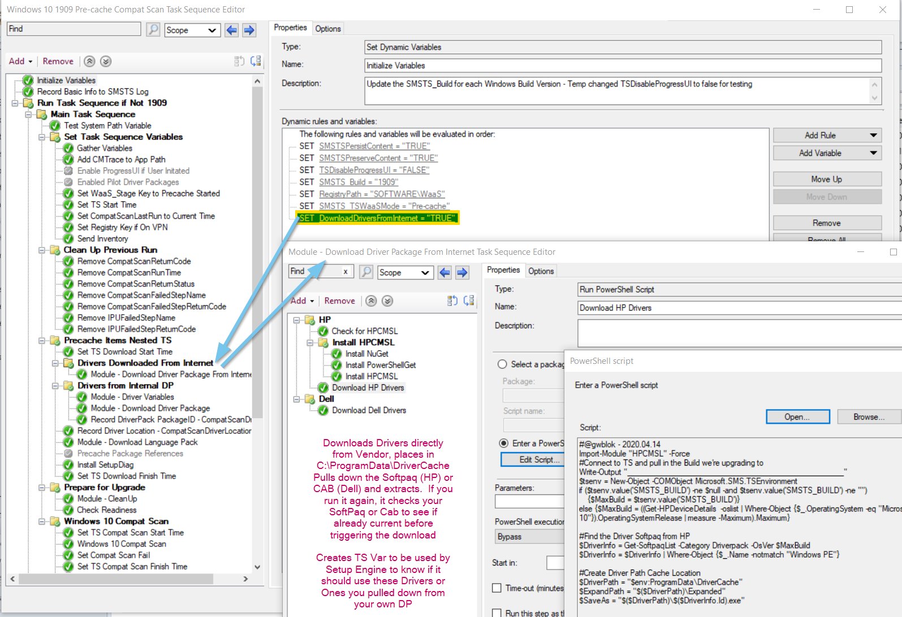Select Properties tab in main editor
The height and width of the screenshot is (617, 902).
tap(290, 28)
